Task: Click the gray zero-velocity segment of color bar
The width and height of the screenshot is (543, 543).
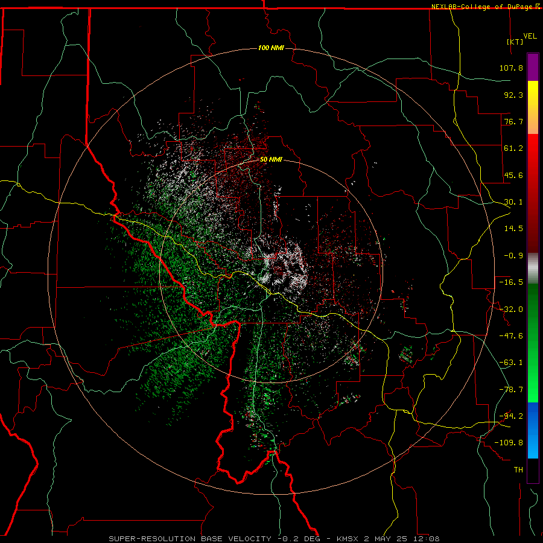Action: click(533, 268)
